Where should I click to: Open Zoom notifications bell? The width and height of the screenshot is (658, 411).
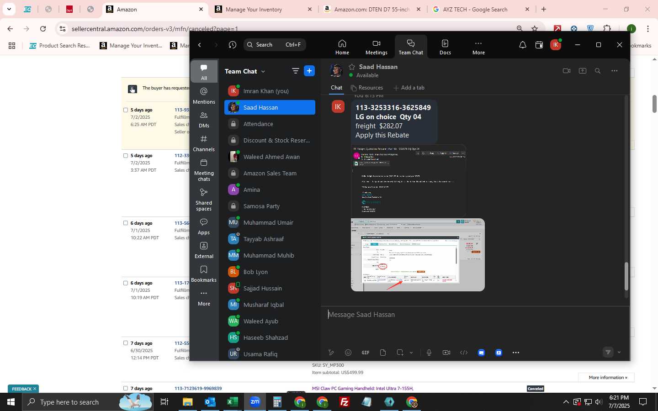(523, 45)
